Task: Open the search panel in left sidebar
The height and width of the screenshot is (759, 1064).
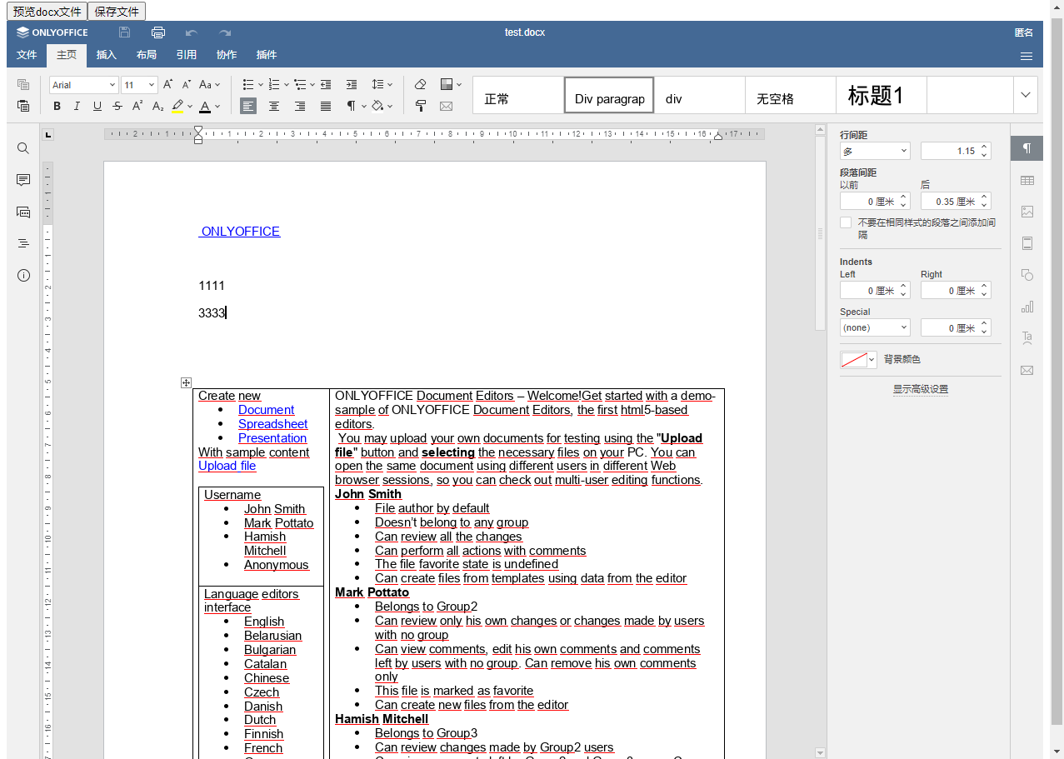Action: [23, 148]
